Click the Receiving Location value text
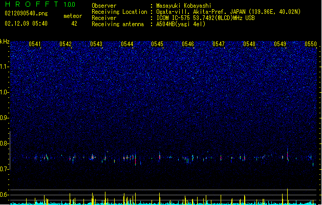This screenshot has height=205, width=322. click(x=228, y=12)
